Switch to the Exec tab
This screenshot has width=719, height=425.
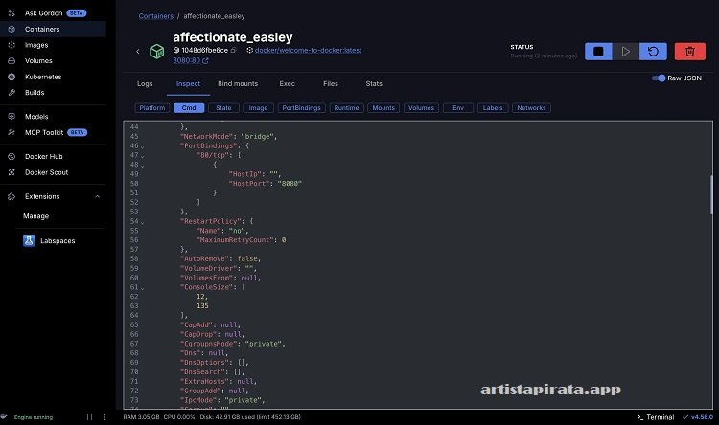pyautogui.click(x=287, y=84)
